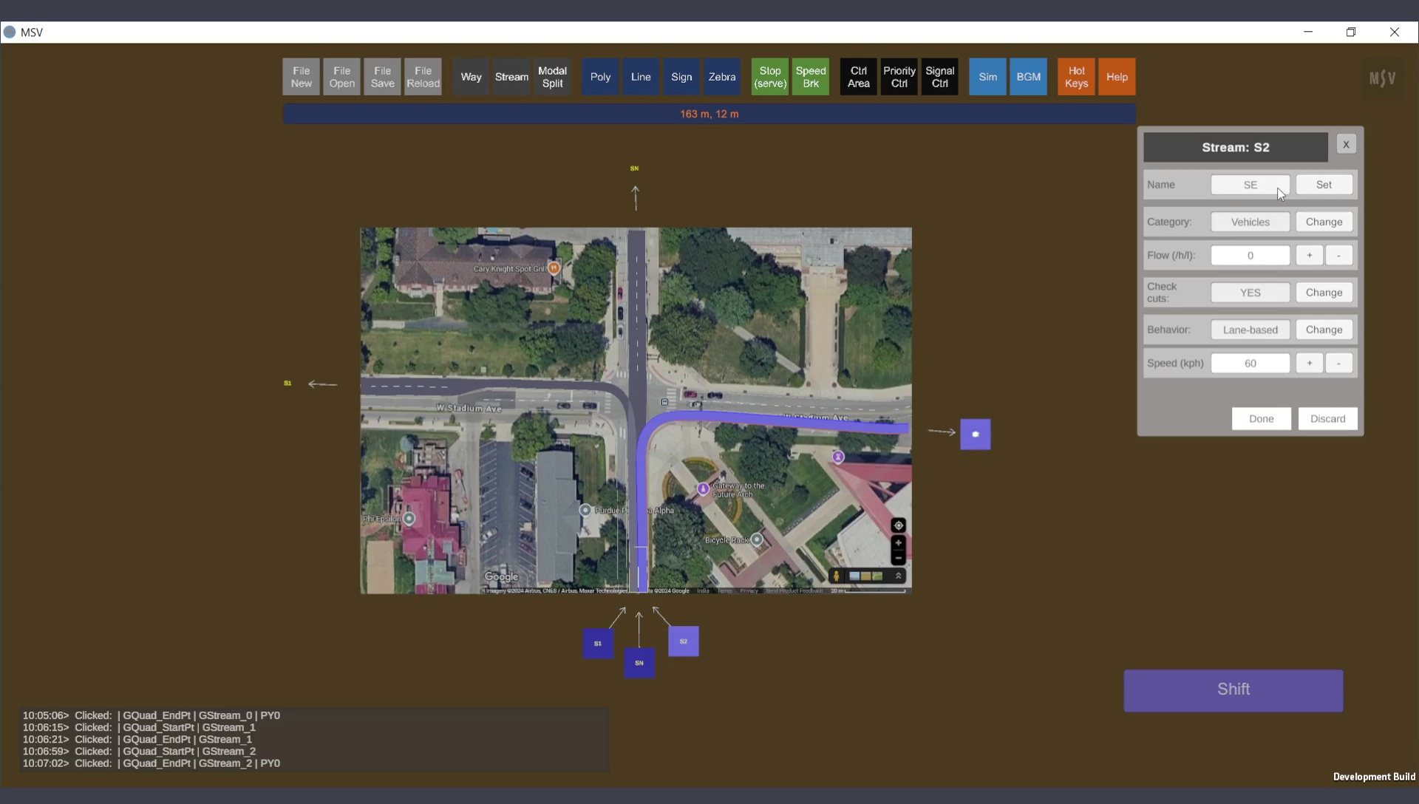Viewport: 1419px width, 804px height.
Task: Change the Lane-based behavior setting
Action: 1324,330
